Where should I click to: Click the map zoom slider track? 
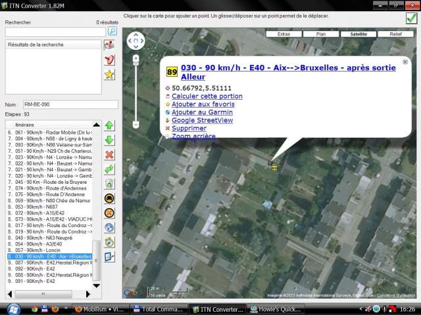(136, 92)
